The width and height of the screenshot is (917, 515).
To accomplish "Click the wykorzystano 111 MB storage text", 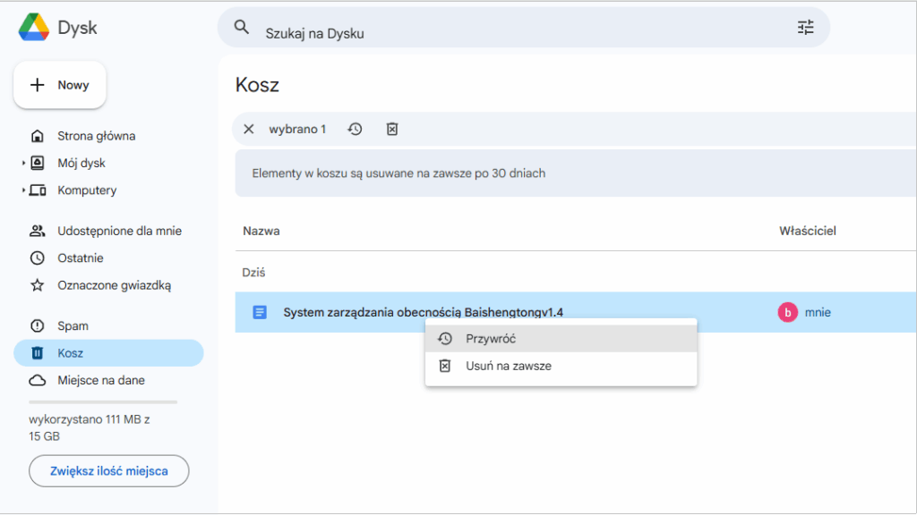I will click(89, 428).
